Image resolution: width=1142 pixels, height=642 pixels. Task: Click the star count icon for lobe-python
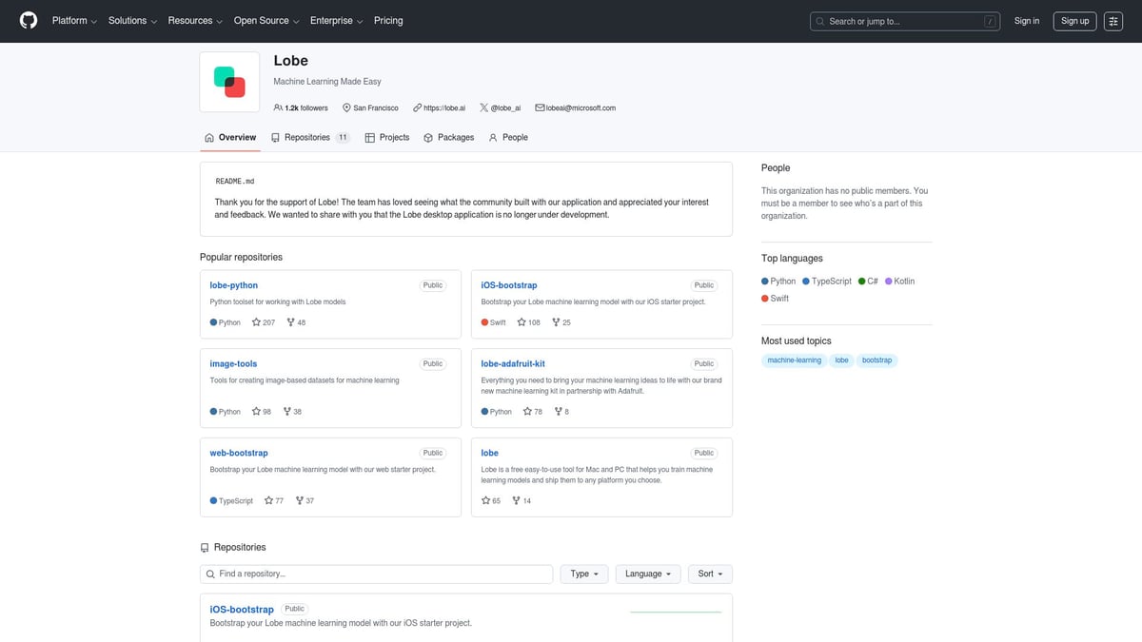point(257,322)
